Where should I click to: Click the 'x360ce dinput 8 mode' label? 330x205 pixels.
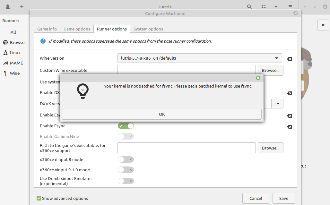click(61, 159)
